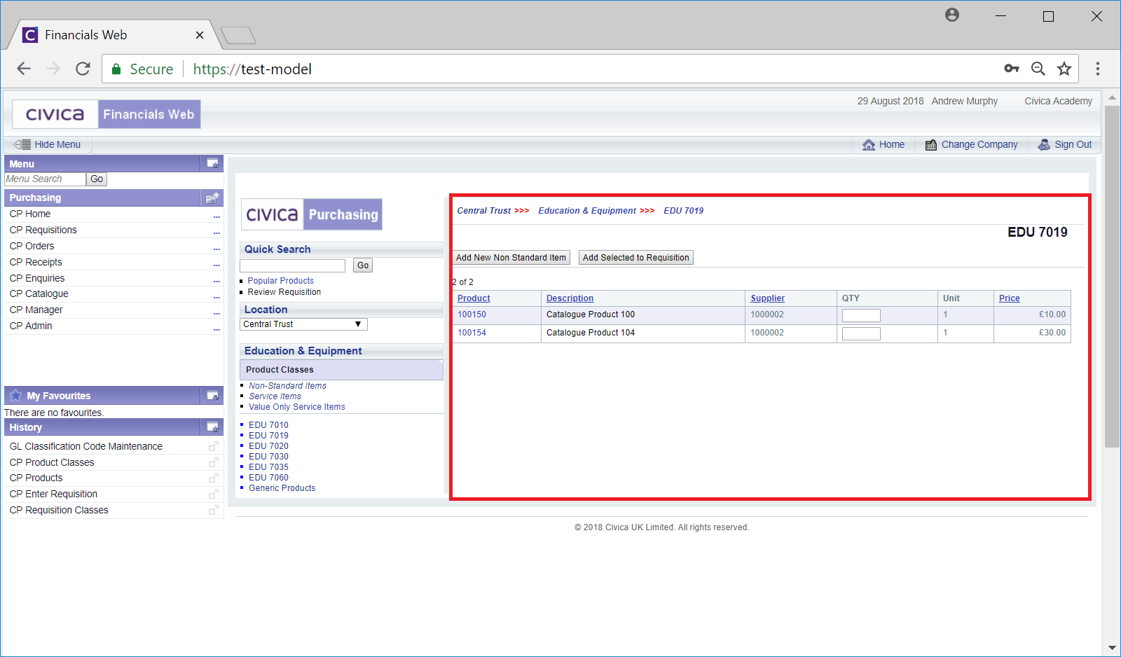Click the Menu Search input field

[x=45, y=179]
